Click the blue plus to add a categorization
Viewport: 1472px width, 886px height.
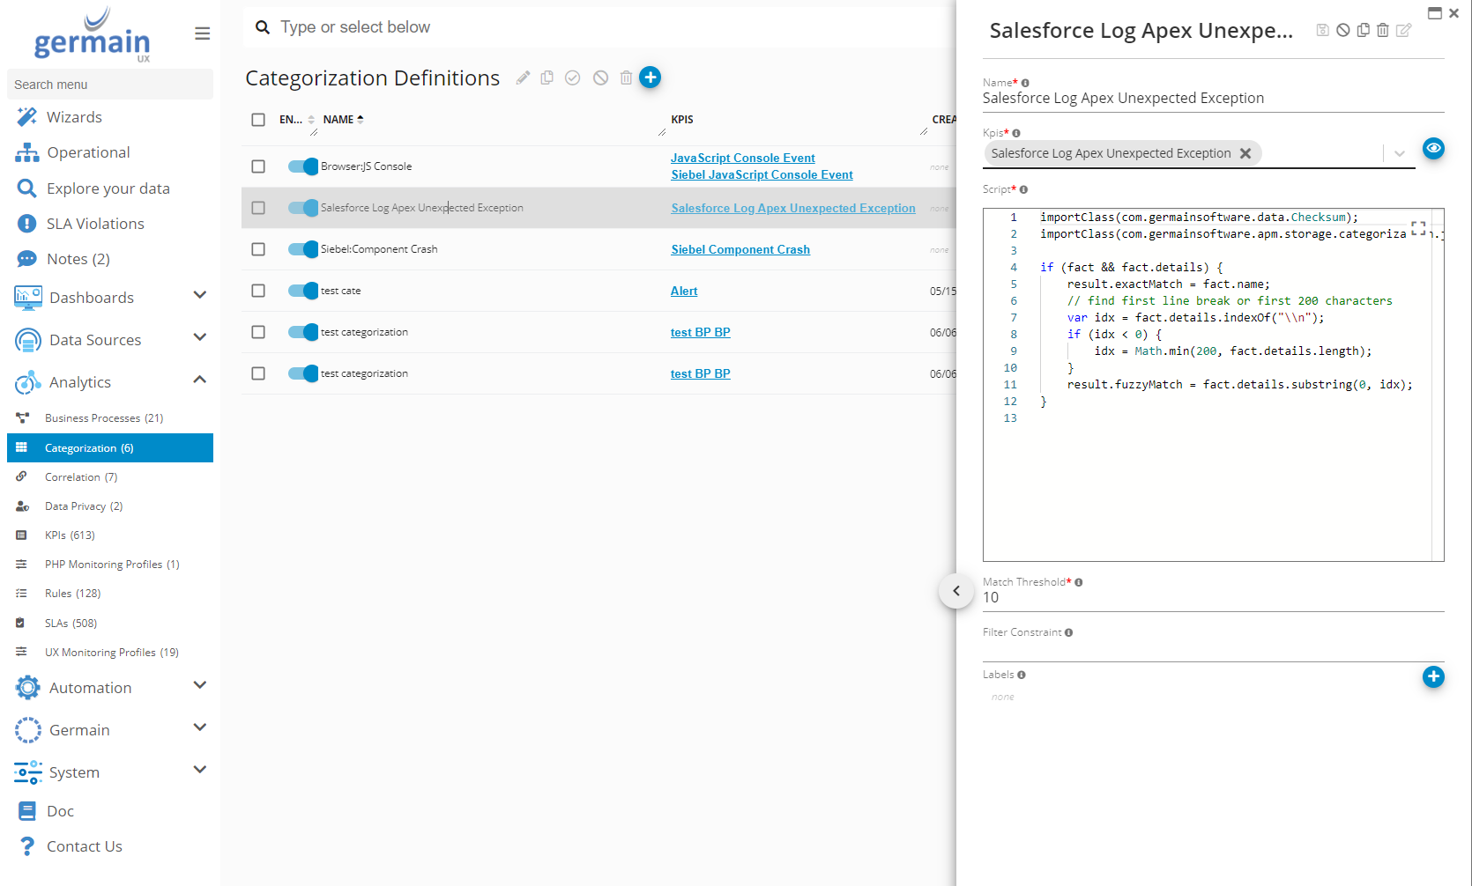651,78
